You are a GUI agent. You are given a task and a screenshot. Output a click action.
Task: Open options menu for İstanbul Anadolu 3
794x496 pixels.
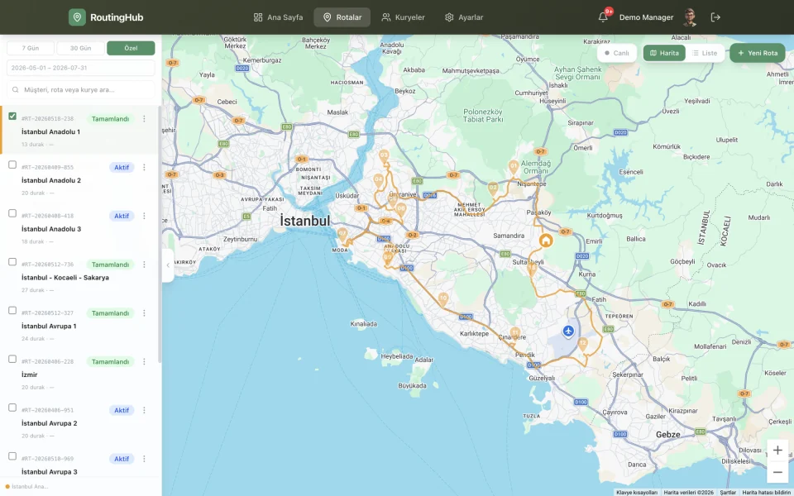(x=144, y=216)
